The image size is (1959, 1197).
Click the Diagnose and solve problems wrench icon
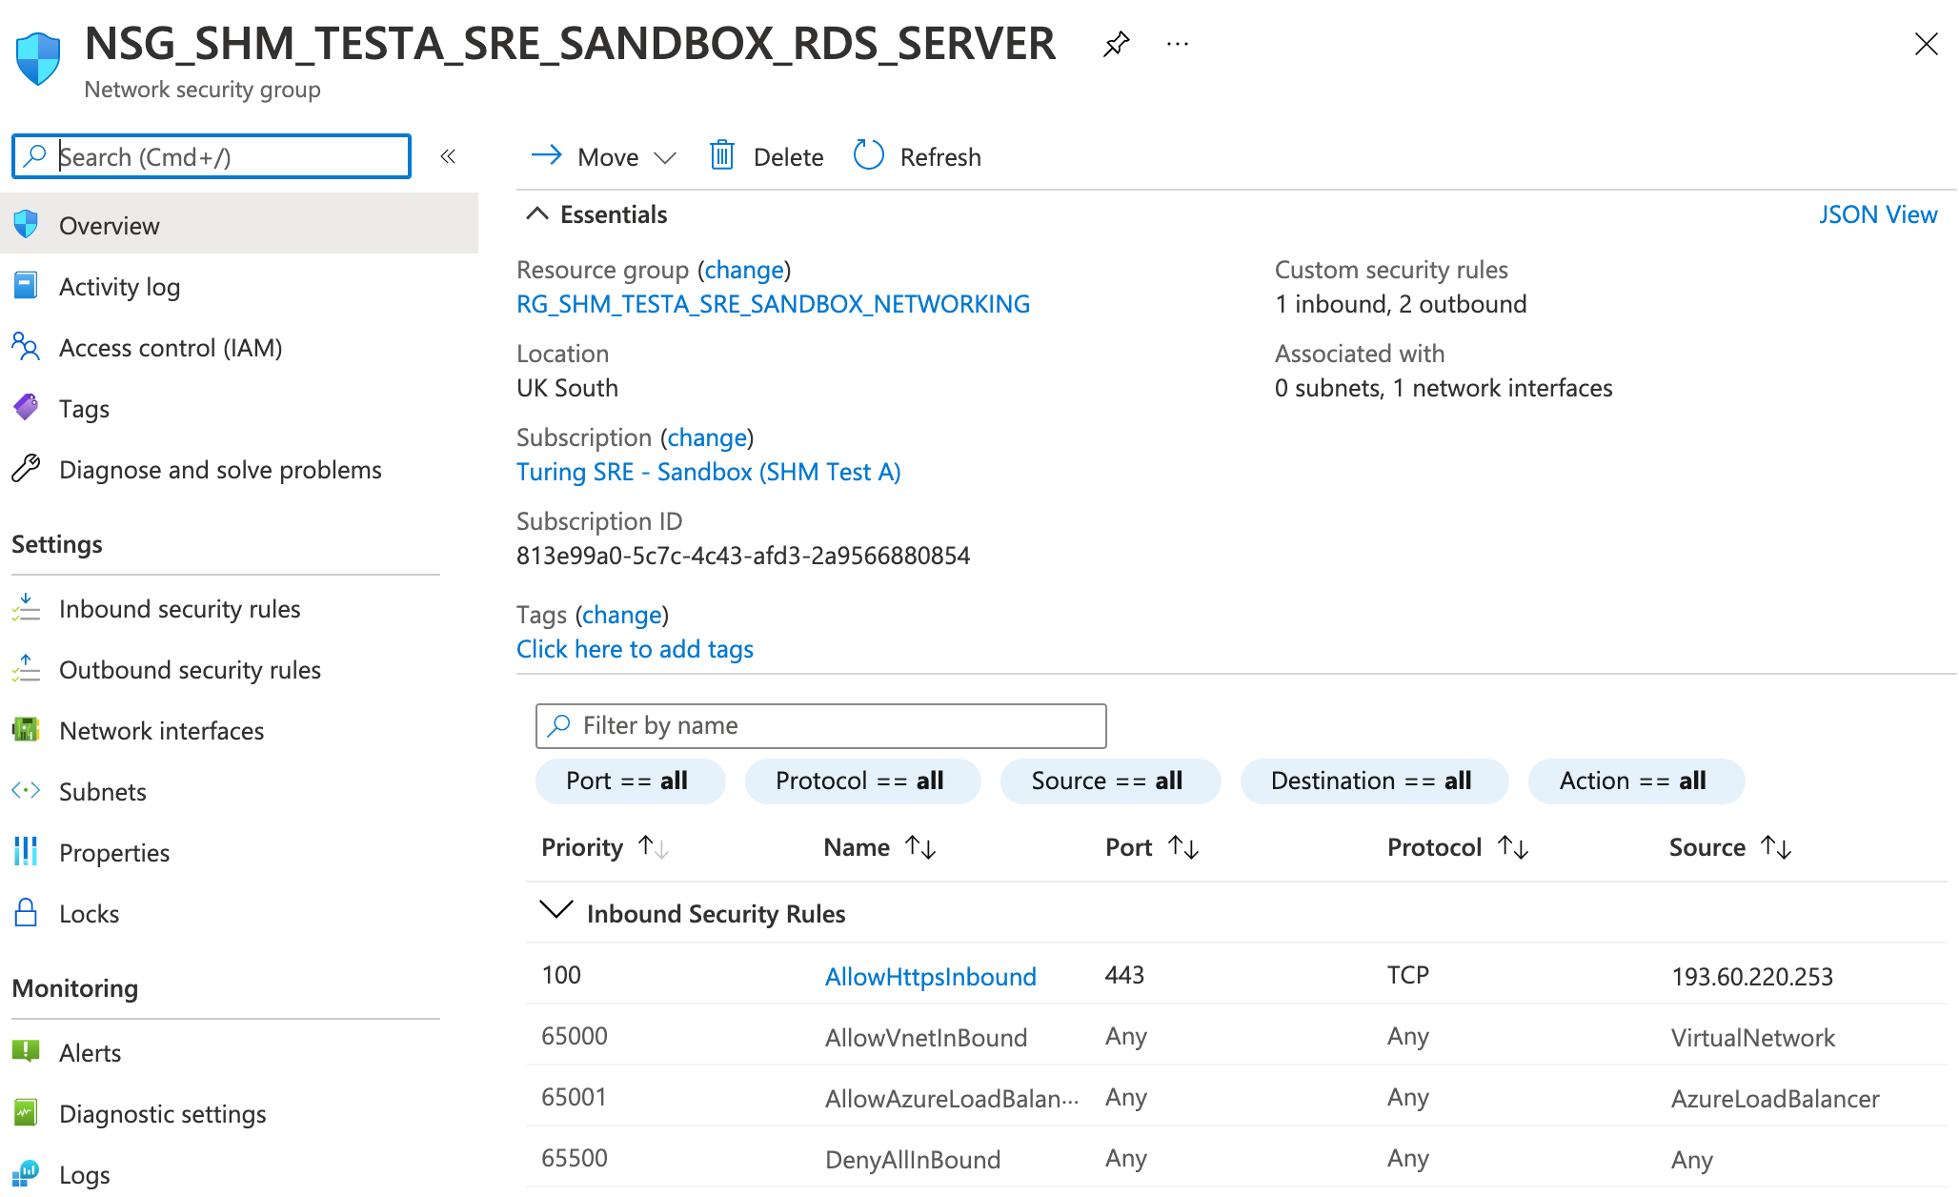(x=26, y=469)
